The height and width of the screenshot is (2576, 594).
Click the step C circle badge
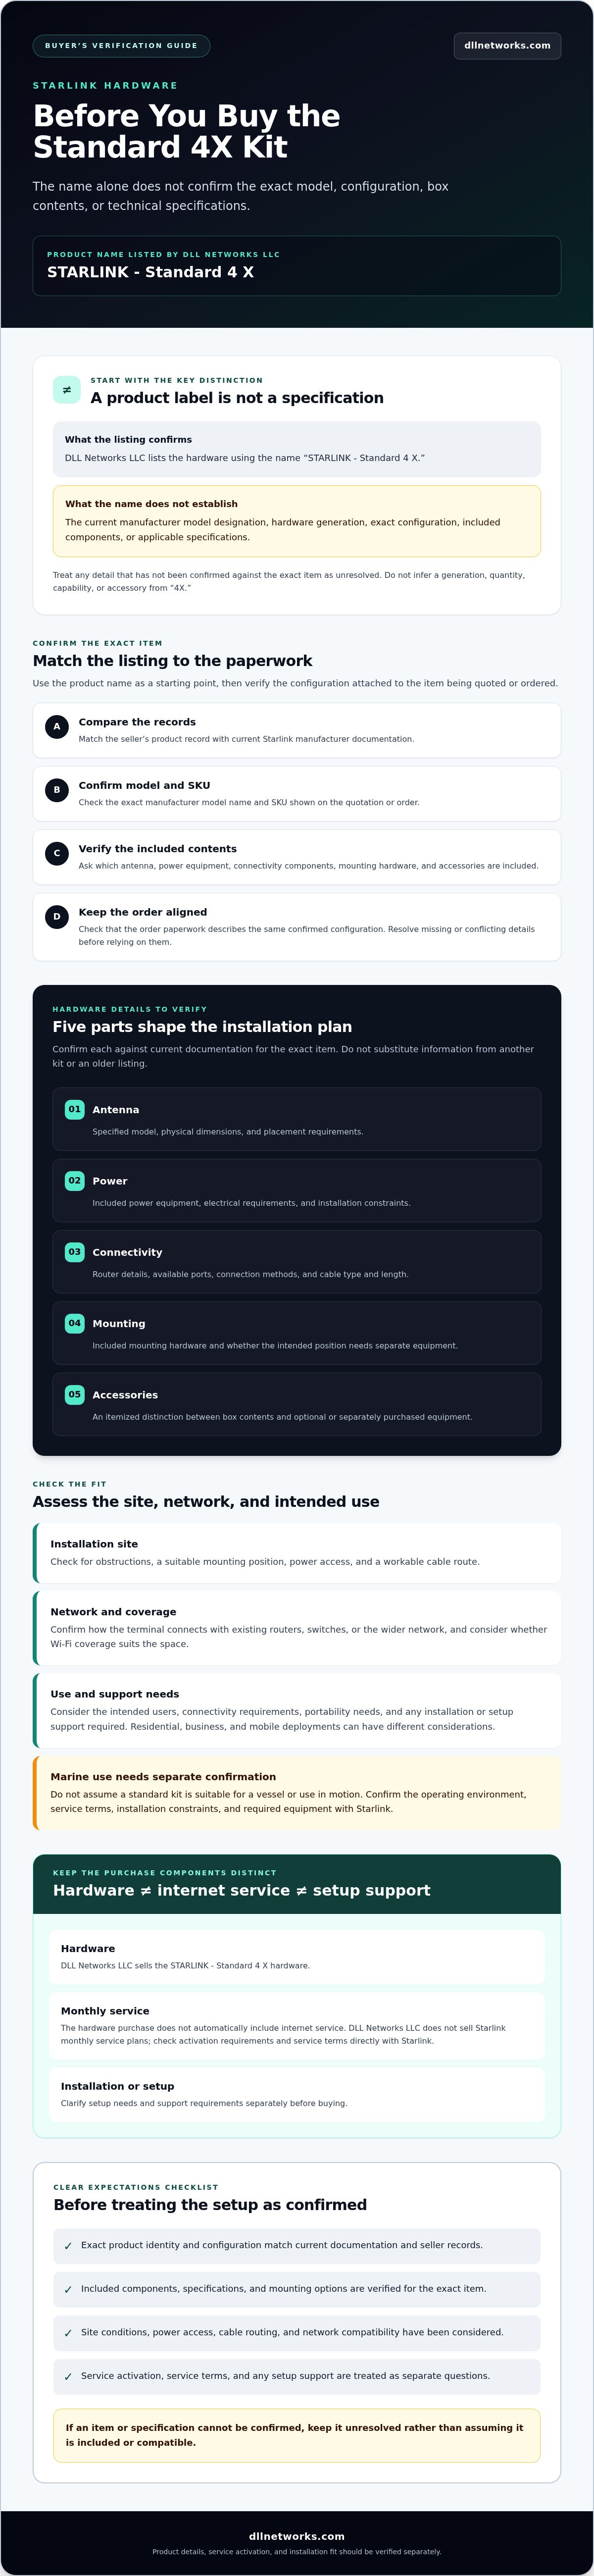tap(57, 853)
